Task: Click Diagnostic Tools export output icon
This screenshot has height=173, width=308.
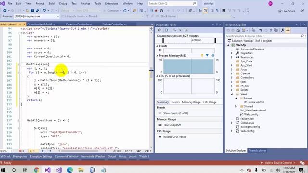Action: 167,30
